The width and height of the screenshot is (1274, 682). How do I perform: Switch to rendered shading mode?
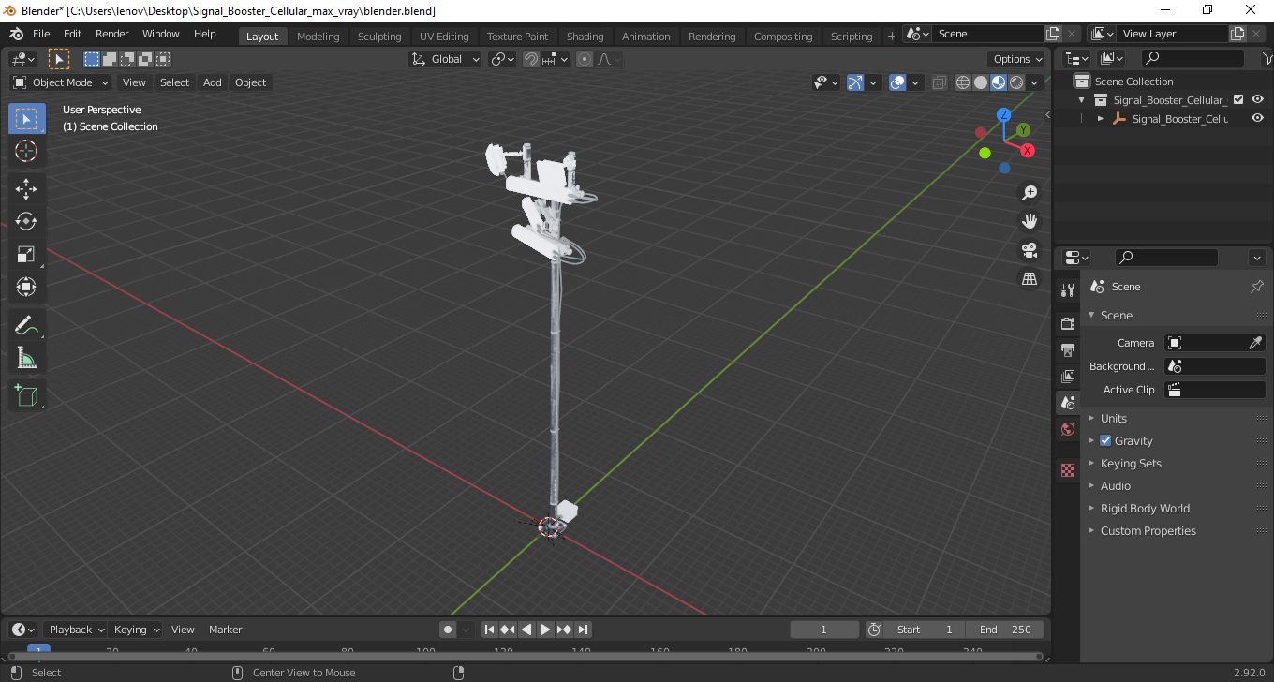pyautogui.click(x=1016, y=82)
